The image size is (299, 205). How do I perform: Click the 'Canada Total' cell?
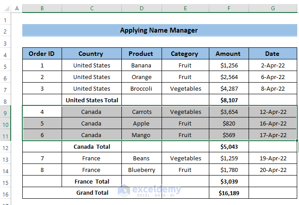(91, 146)
